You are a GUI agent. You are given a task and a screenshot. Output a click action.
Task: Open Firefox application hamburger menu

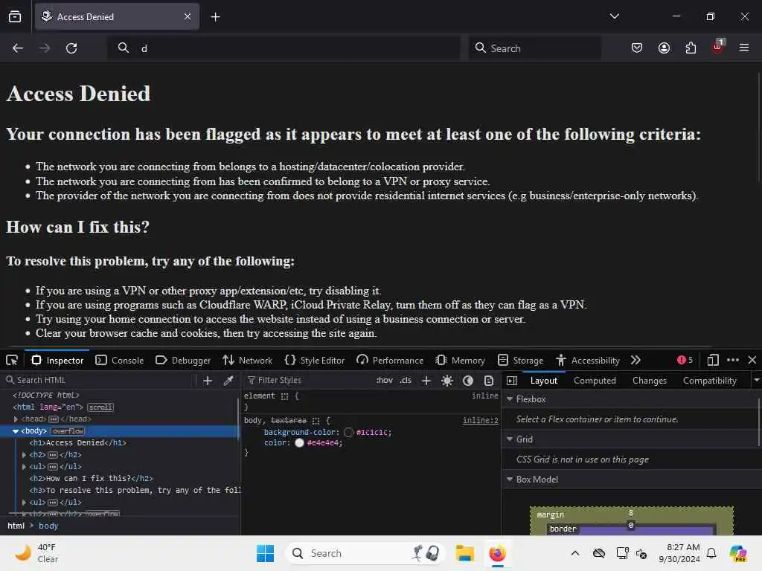click(x=744, y=48)
